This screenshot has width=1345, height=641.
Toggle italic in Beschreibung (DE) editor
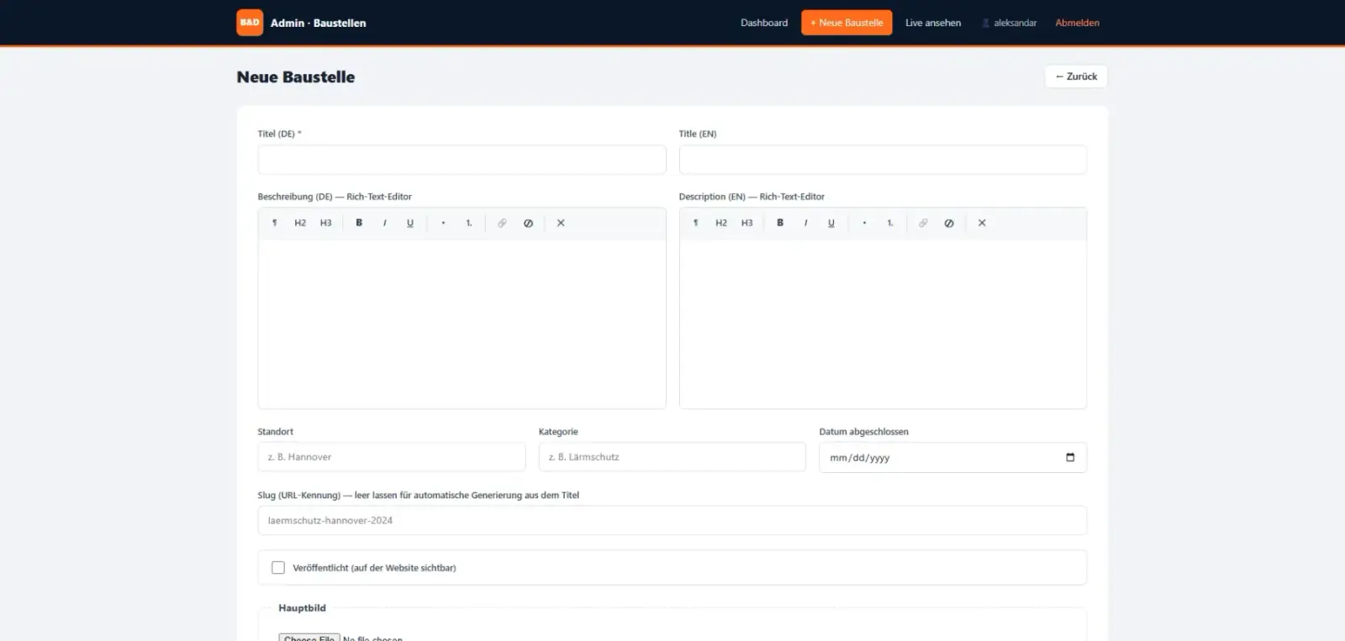pyautogui.click(x=385, y=223)
